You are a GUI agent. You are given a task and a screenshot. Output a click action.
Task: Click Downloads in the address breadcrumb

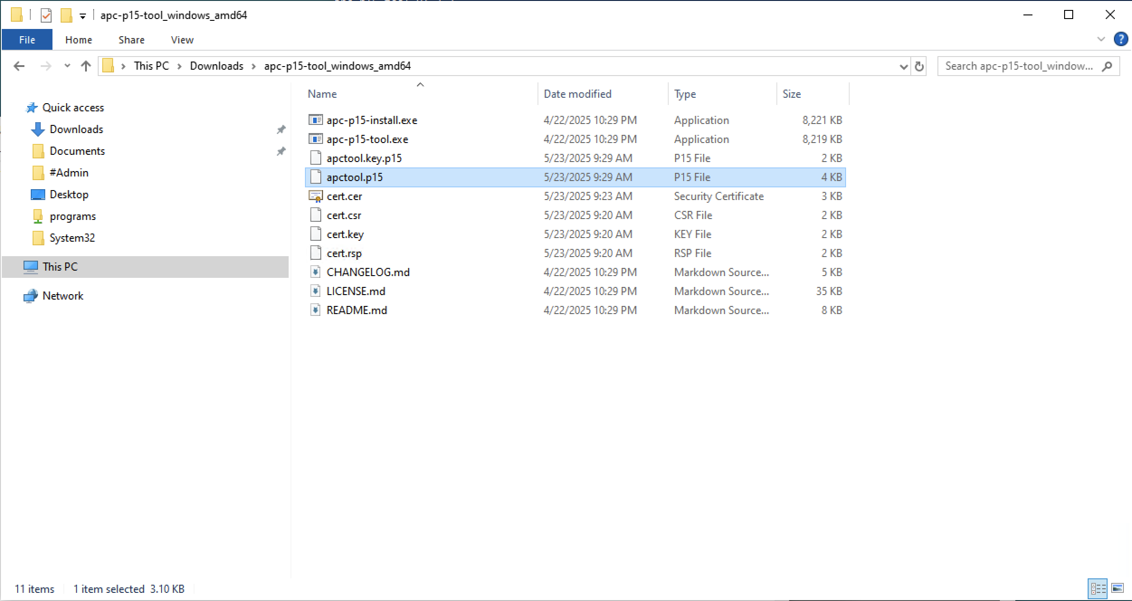(x=217, y=66)
